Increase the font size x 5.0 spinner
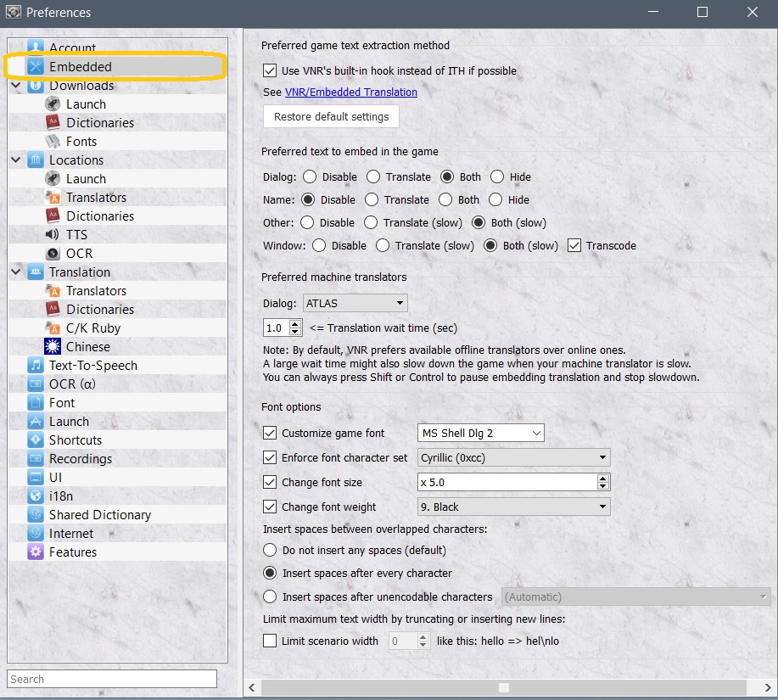 [603, 479]
